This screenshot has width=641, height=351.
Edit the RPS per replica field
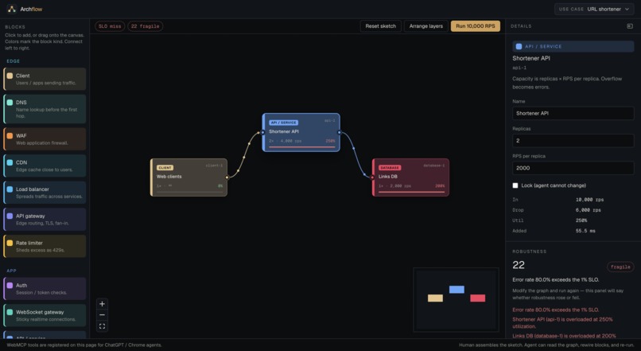[573, 168]
